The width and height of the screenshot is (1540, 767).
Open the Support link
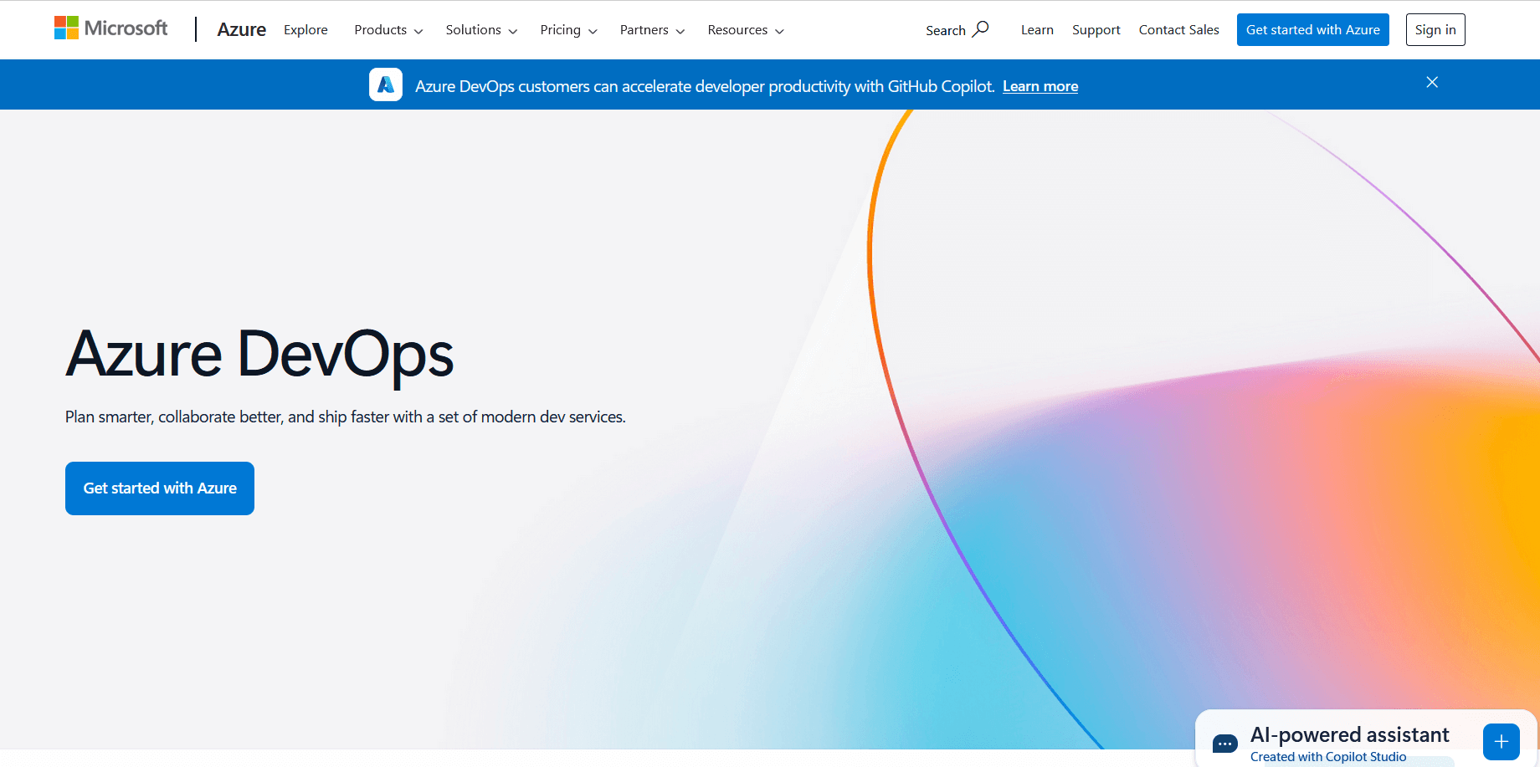(1096, 29)
